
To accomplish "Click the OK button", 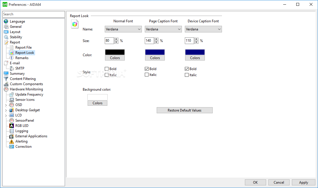I will coord(255,182).
